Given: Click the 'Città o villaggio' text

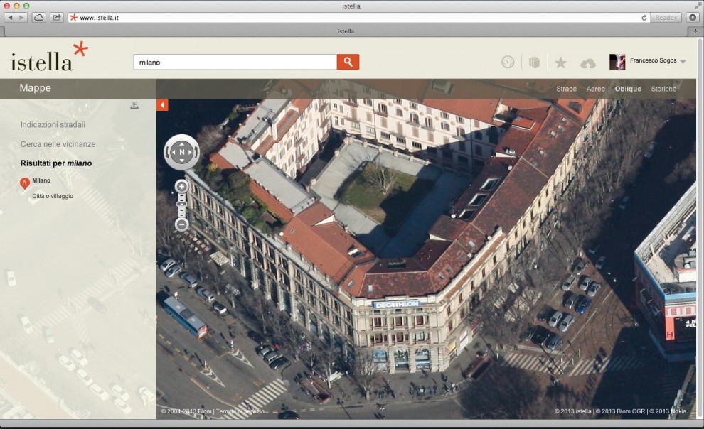Looking at the screenshot, I should pos(53,196).
